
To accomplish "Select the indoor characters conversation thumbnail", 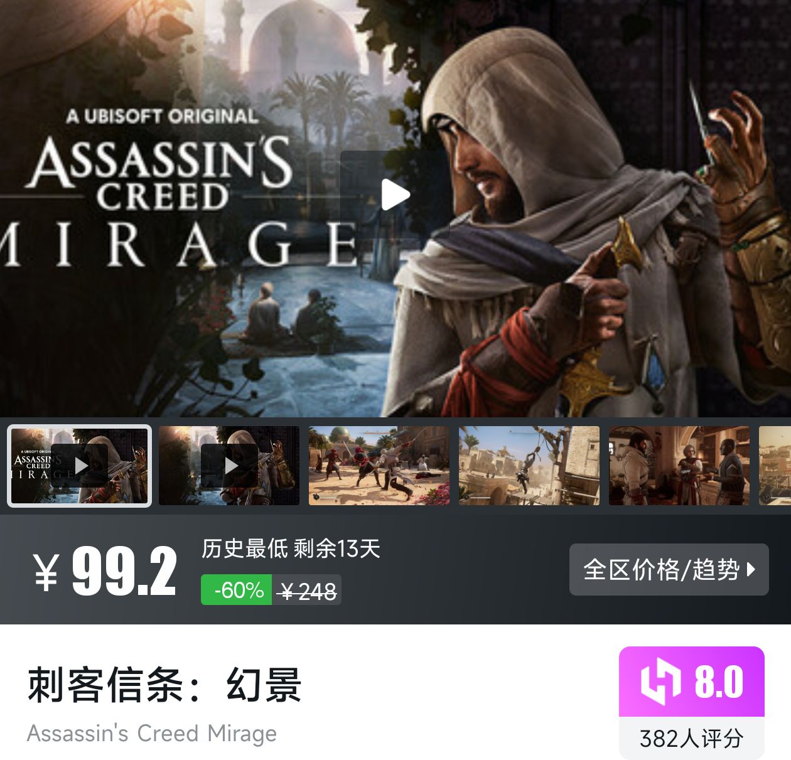I will click(679, 466).
